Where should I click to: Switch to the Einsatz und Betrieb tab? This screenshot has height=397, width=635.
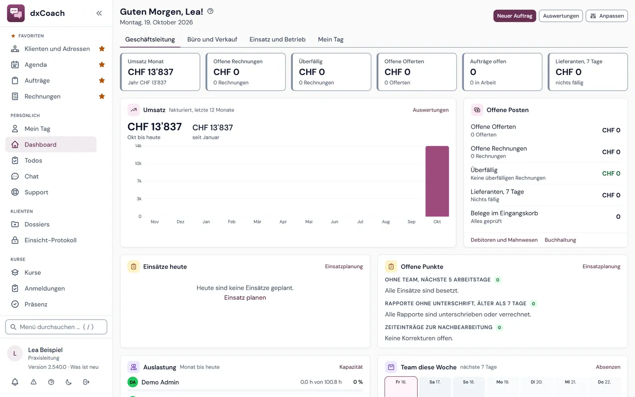[277, 39]
